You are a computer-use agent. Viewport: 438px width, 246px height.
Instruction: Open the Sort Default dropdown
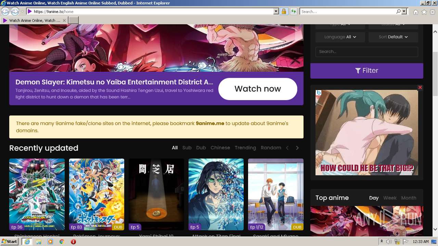click(393, 37)
